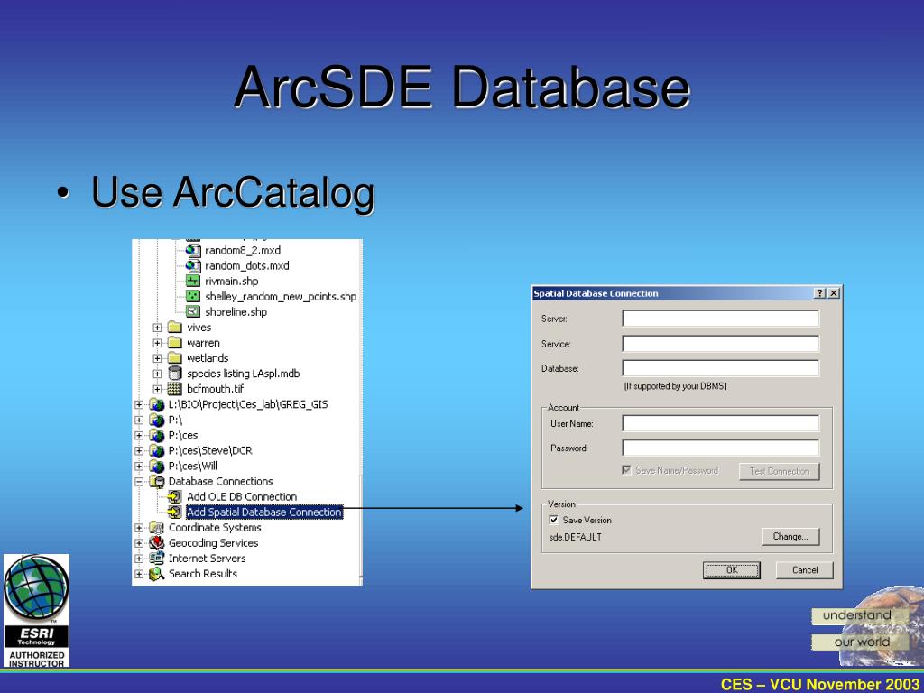Cancel the Spatial Database Connection dialog
924x693 pixels.
[804, 570]
